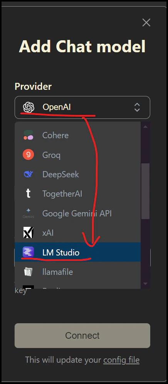Click the OpenAI logo icon in Provider field

(28, 107)
